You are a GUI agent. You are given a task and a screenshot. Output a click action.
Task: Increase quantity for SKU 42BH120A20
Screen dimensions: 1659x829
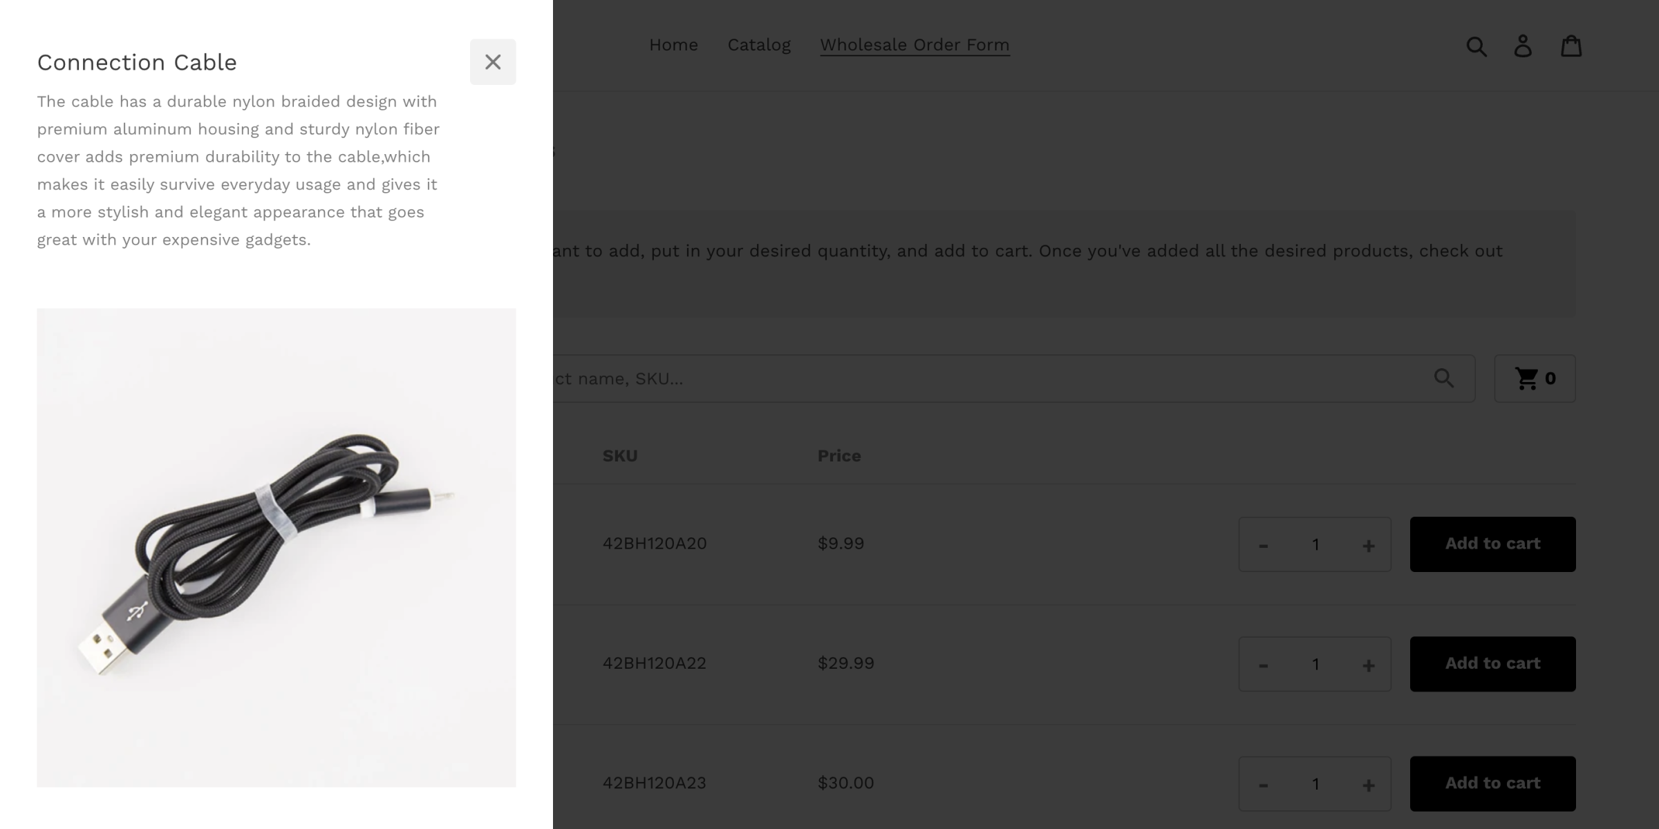pyautogui.click(x=1368, y=545)
